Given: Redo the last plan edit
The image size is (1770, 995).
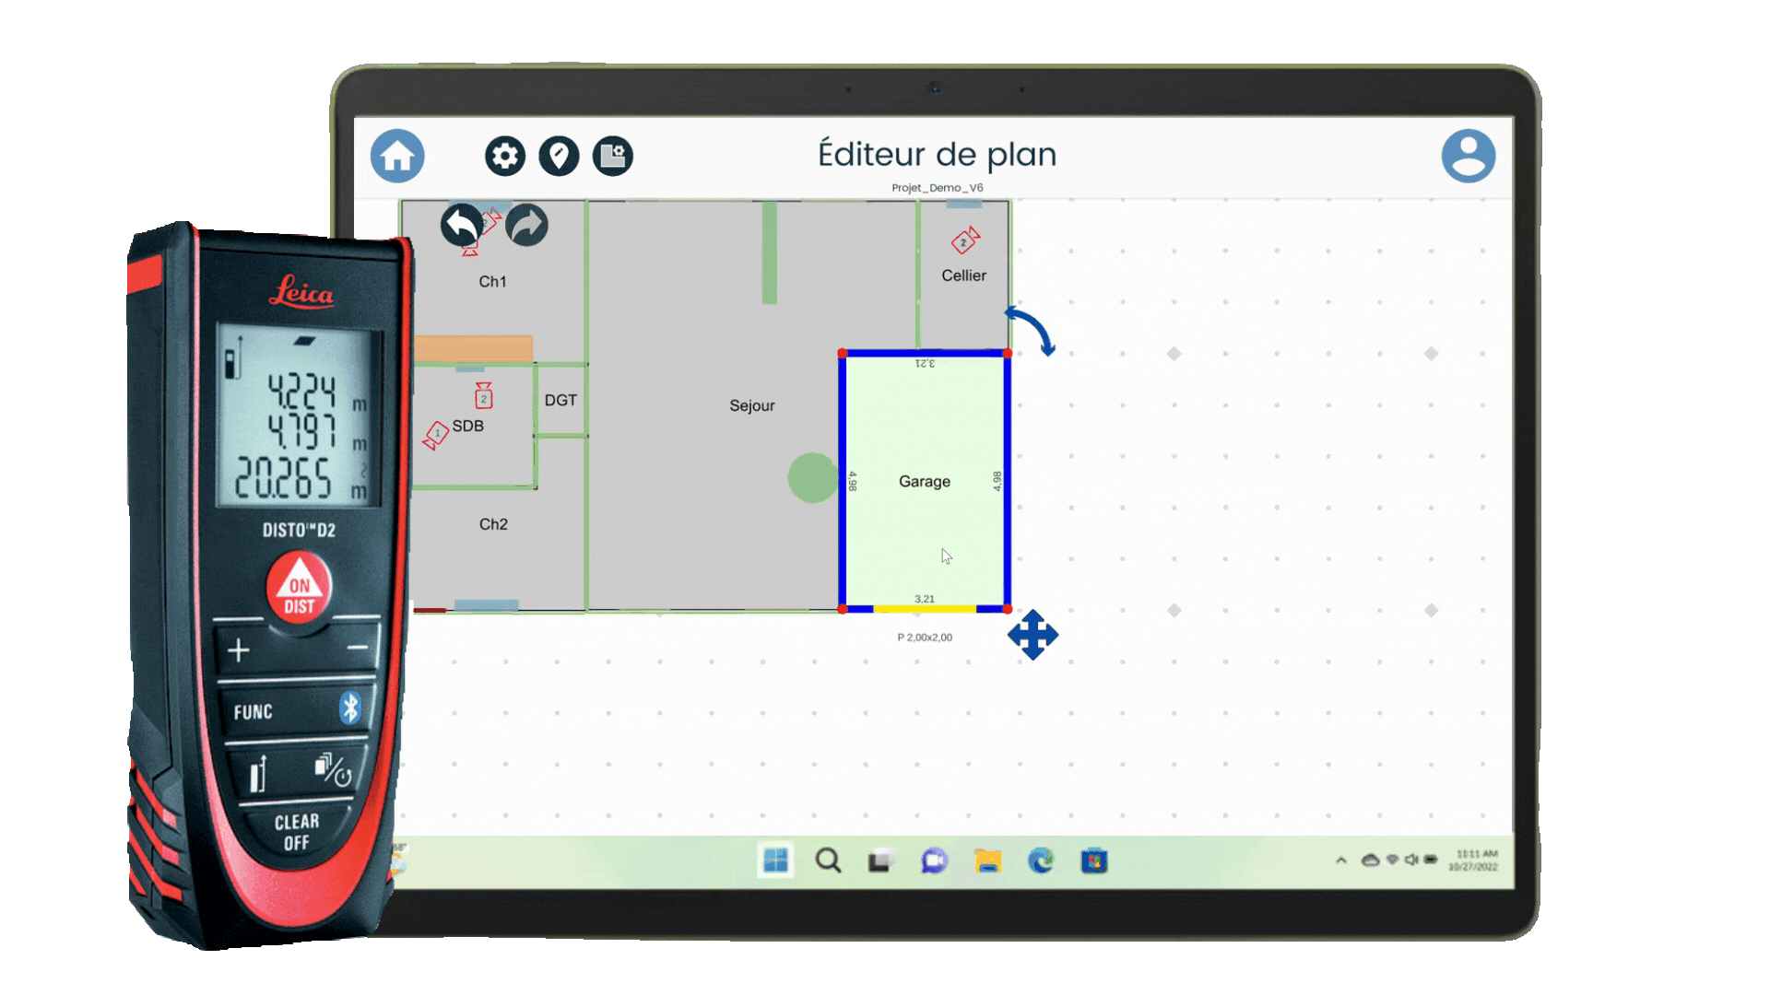Looking at the screenshot, I should (526, 225).
